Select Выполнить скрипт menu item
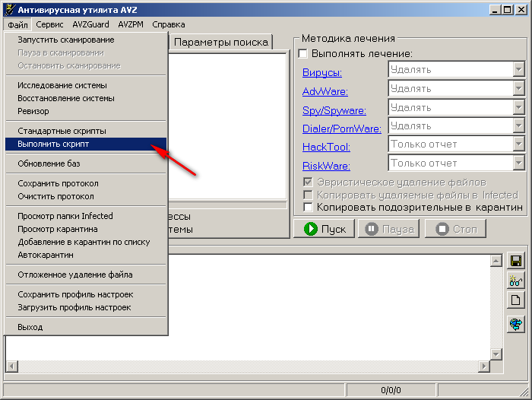The width and height of the screenshot is (532, 400). pyautogui.click(x=53, y=144)
